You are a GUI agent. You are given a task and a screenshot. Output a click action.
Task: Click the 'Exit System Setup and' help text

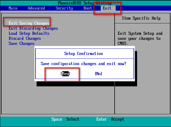coord(140,33)
